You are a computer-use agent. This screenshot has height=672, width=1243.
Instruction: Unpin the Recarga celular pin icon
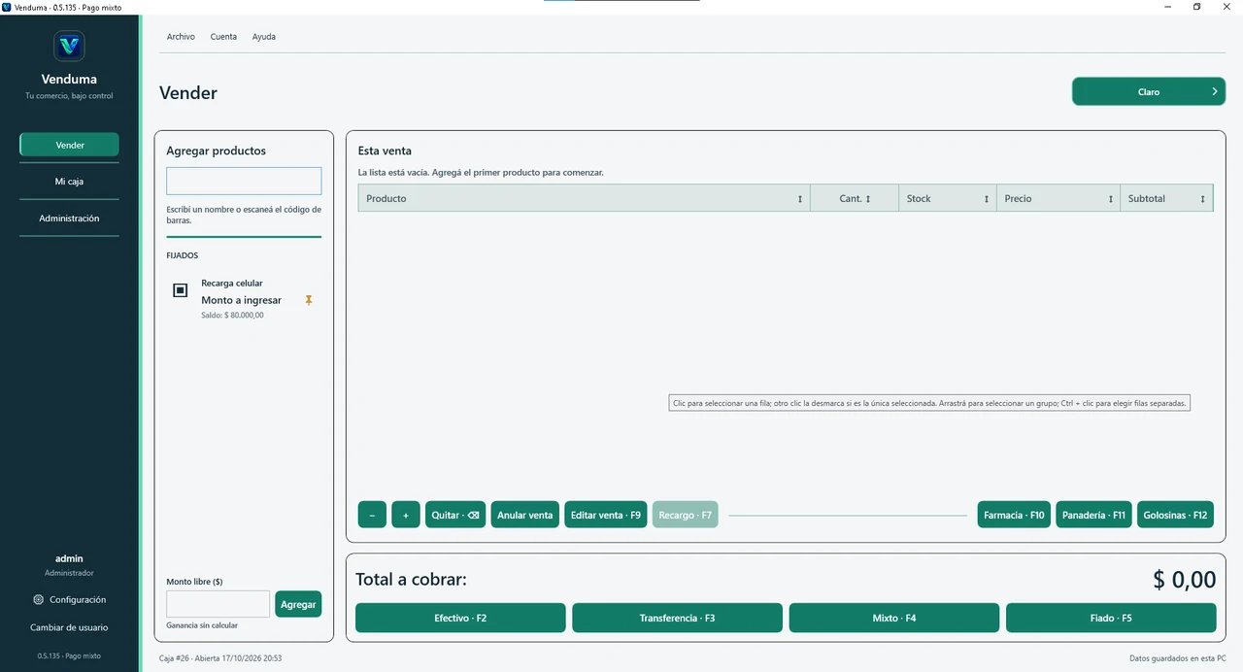coord(309,301)
